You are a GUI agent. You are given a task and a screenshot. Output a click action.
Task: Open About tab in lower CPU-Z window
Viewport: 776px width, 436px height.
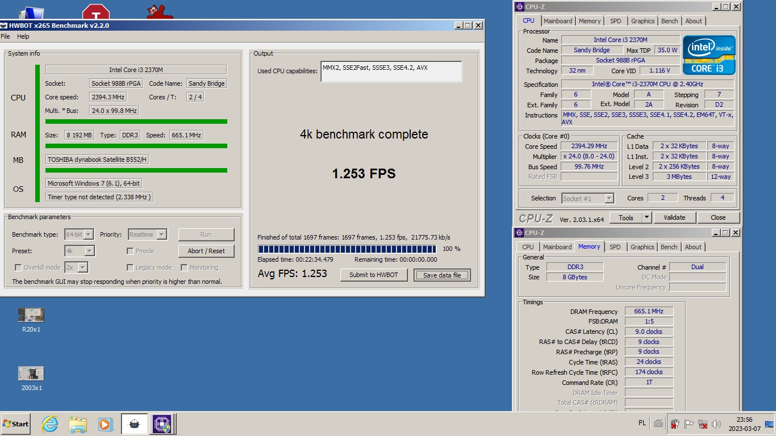[692, 247]
